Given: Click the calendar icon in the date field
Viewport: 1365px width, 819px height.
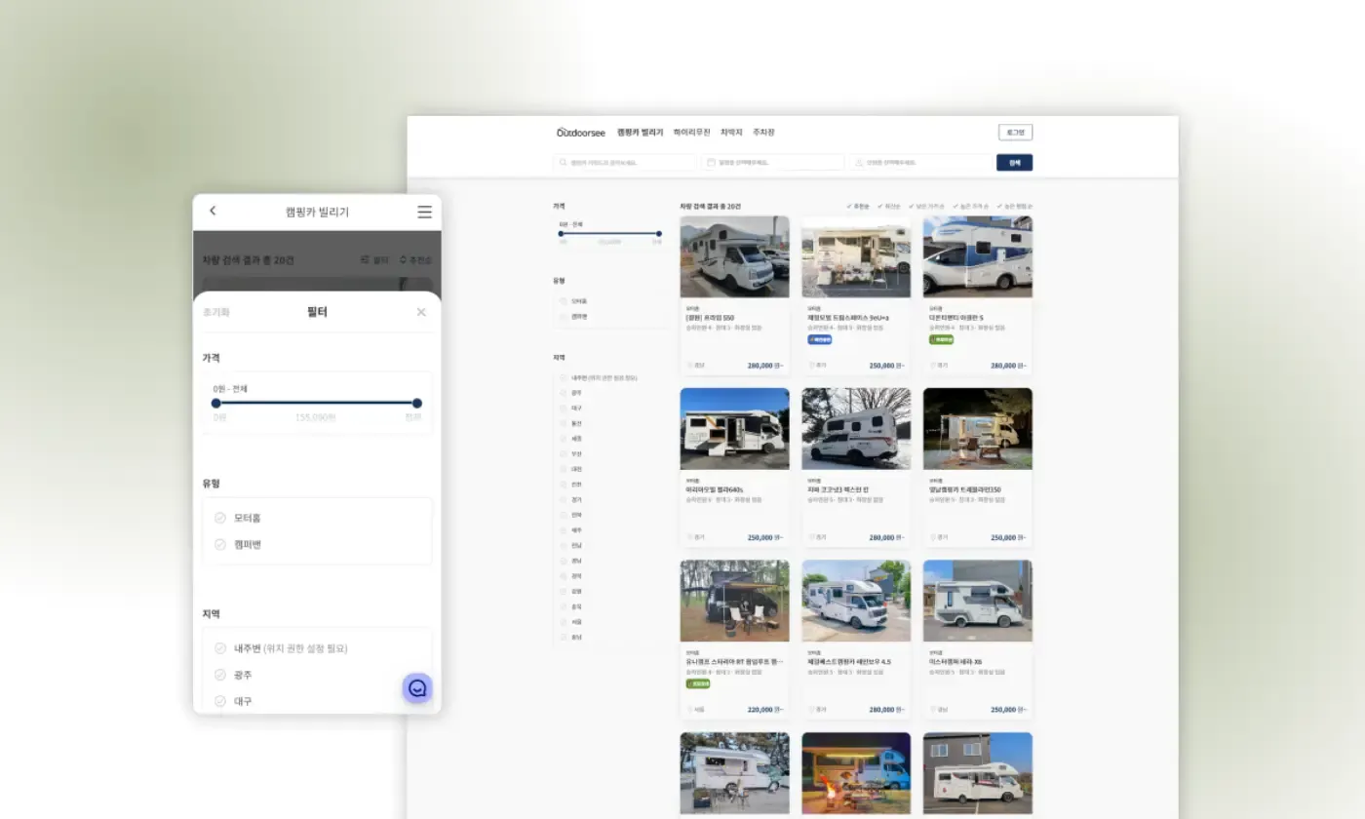Looking at the screenshot, I should [x=712, y=163].
